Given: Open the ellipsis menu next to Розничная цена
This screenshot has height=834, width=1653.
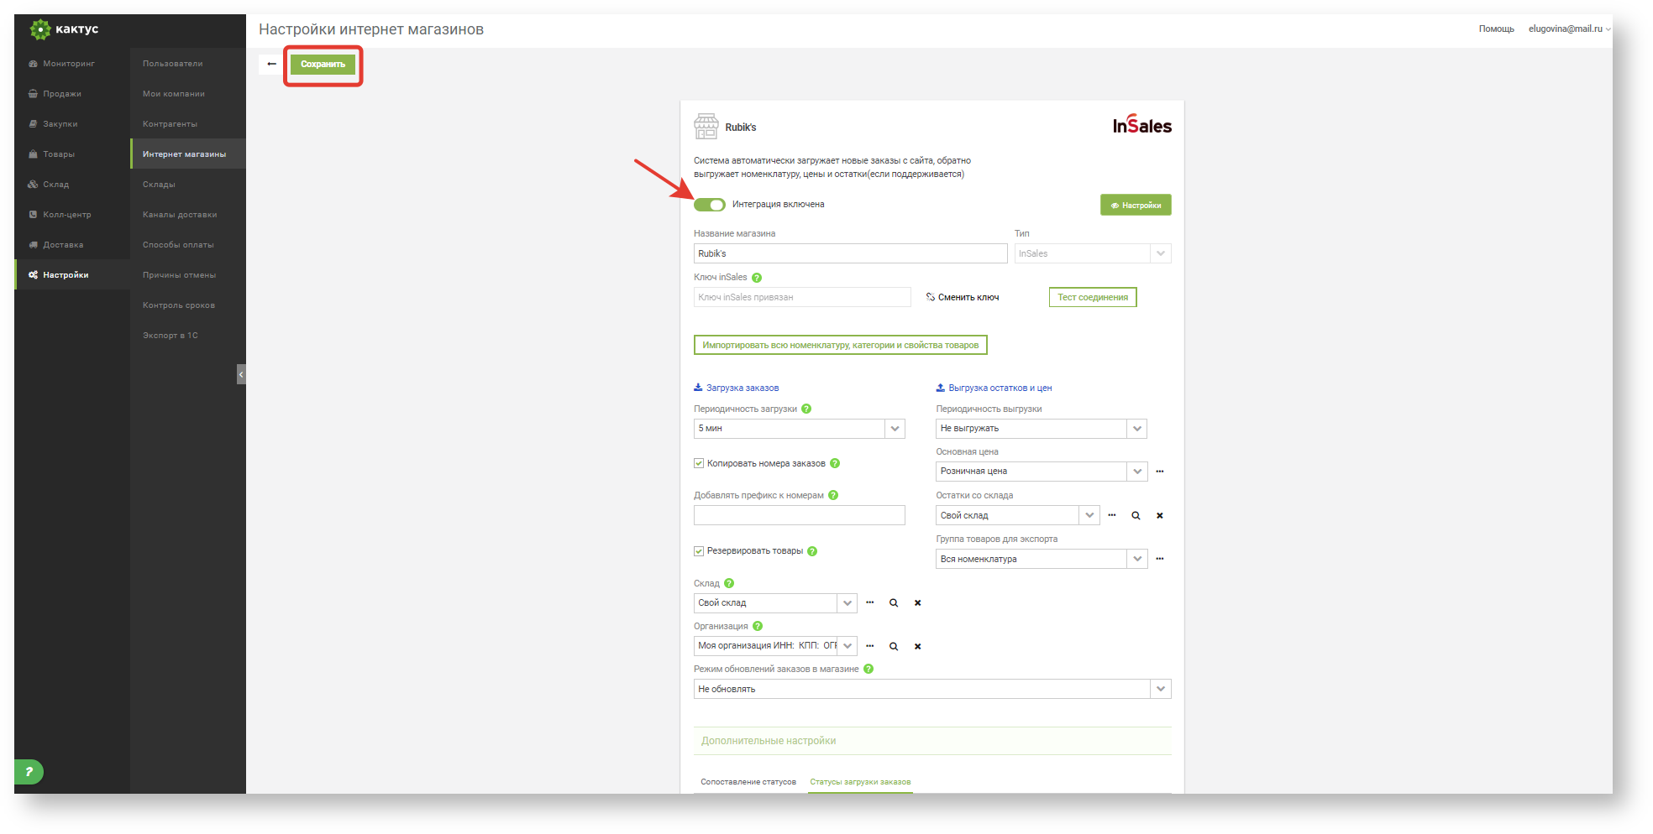Looking at the screenshot, I should tap(1159, 472).
